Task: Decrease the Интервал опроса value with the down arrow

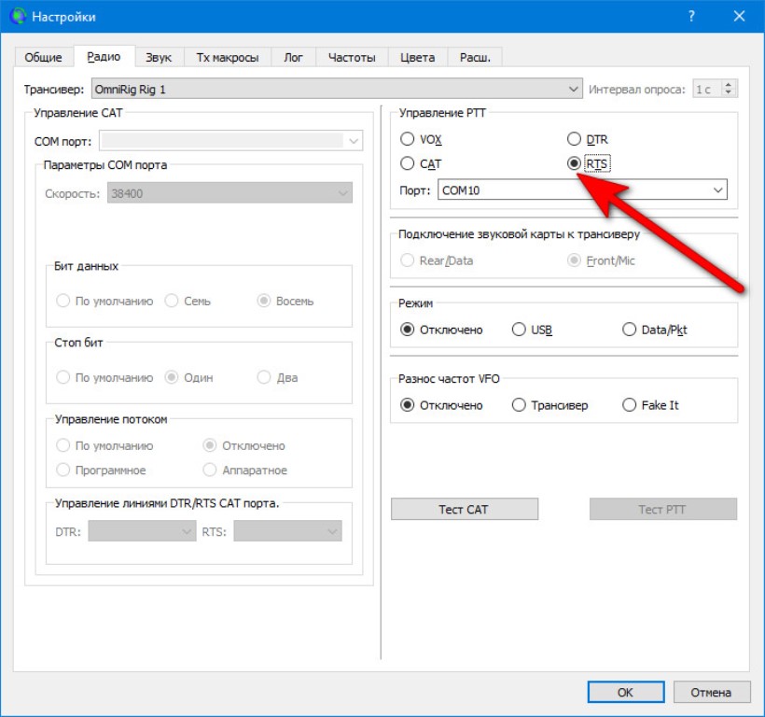Action: (x=729, y=92)
